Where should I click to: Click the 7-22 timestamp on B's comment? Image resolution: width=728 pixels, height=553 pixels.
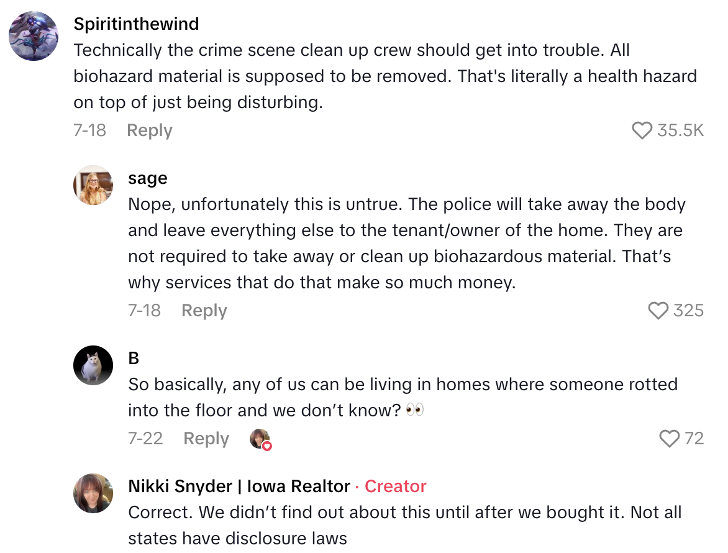click(145, 439)
